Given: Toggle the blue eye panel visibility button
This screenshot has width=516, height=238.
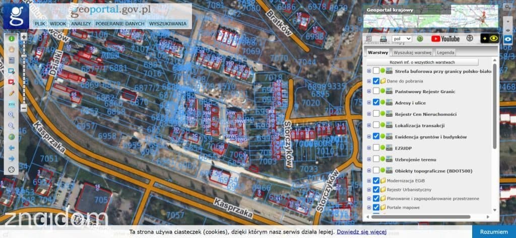Looking at the screenshot, I should click(508, 39).
